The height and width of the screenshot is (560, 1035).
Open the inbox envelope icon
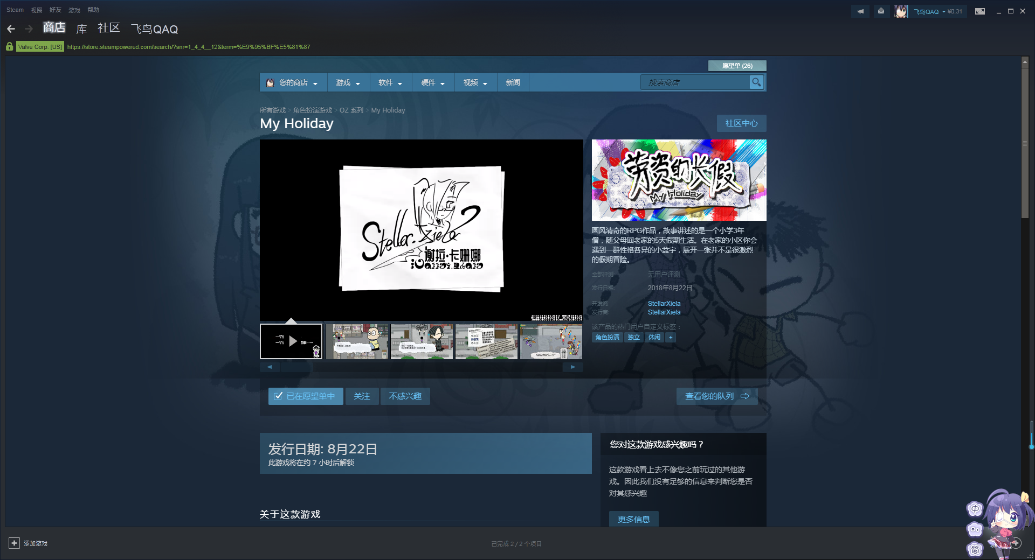pyautogui.click(x=881, y=11)
